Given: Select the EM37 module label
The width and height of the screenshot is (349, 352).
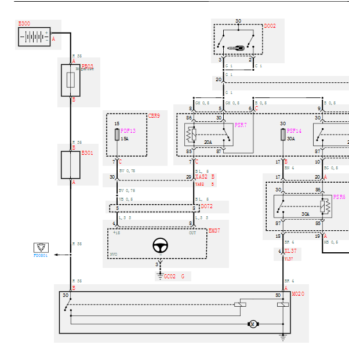Looking at the screenshot, I should (214, 231).
